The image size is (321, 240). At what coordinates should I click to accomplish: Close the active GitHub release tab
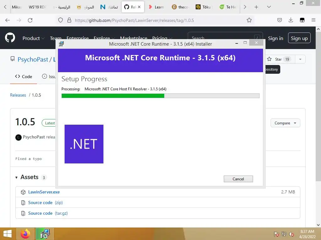click(139, 7)
